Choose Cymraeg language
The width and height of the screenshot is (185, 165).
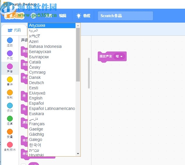(x=52, y=72)
